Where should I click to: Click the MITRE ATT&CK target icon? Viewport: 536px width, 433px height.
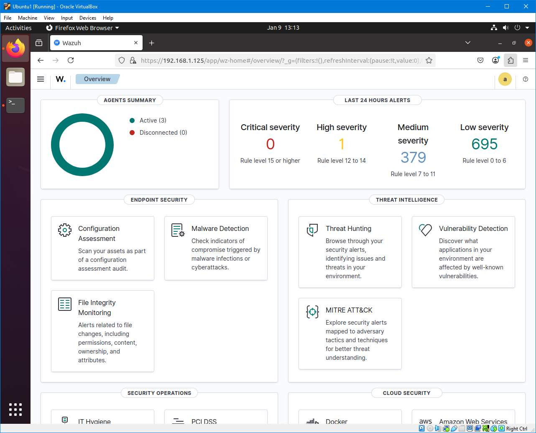pyautogui.click(x=312, y=312)
